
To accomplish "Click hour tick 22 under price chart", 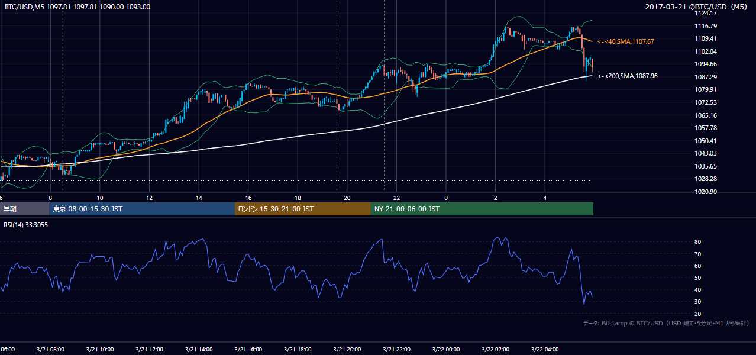I will (x=396, y=198).
